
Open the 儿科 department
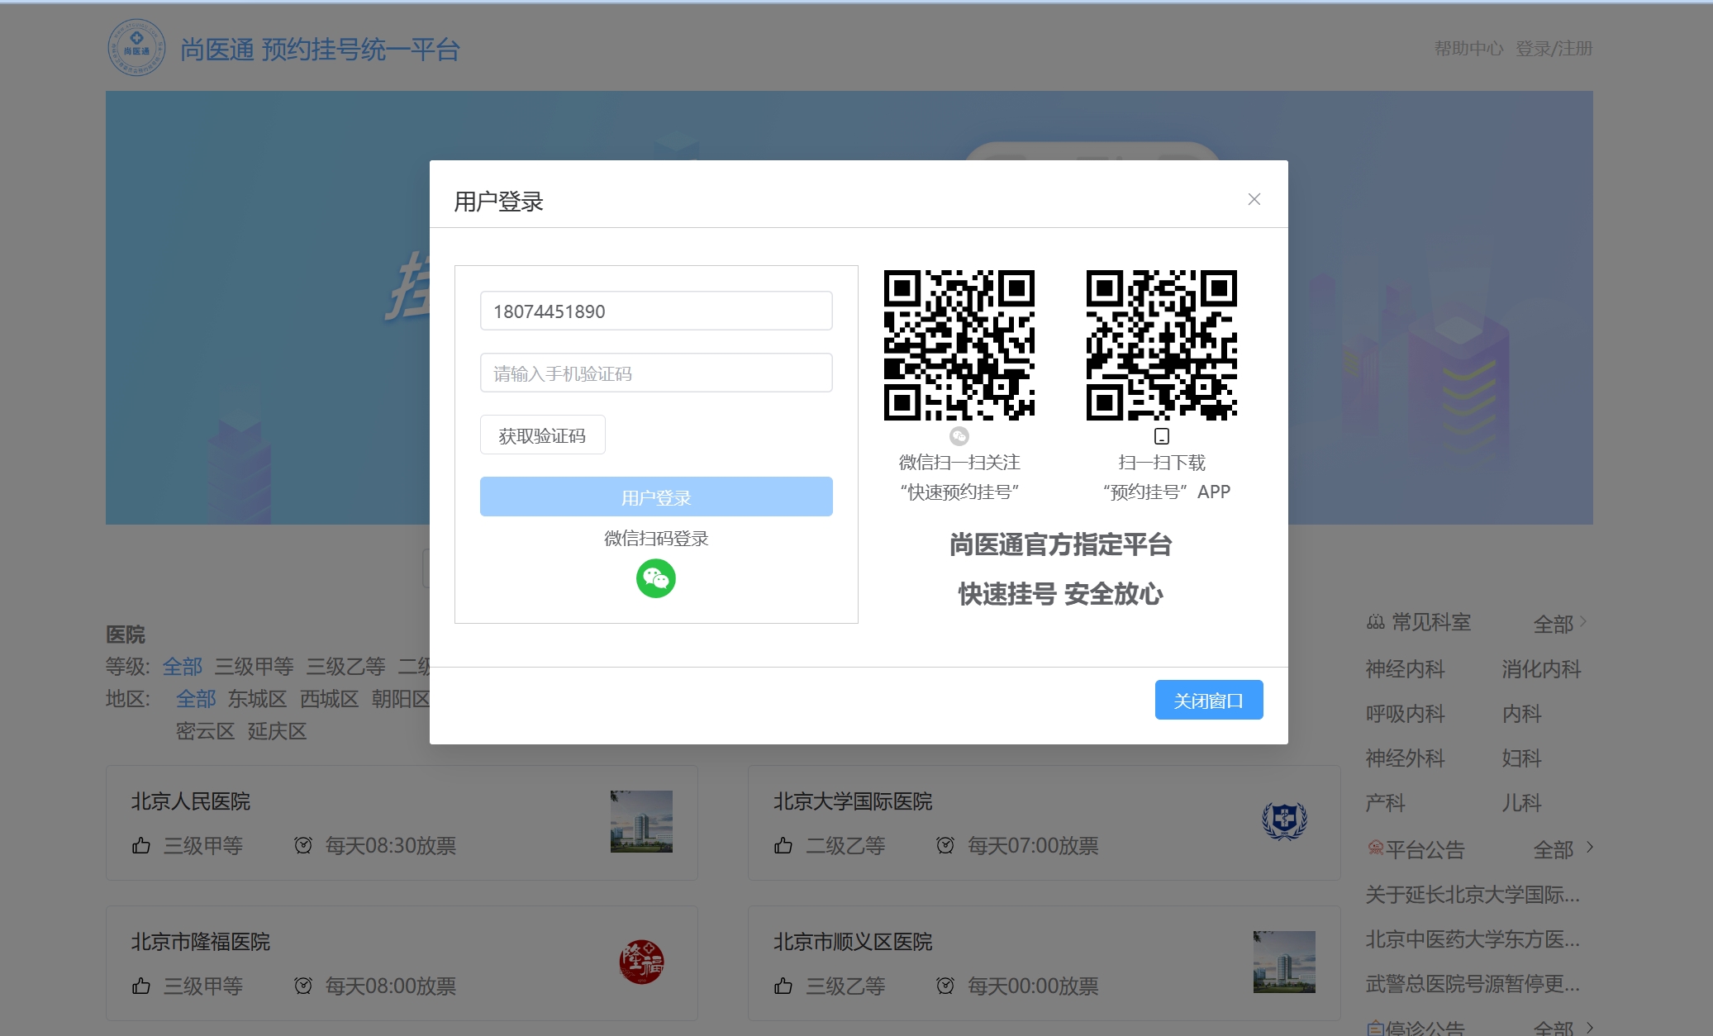click(x=1521, y=803)
